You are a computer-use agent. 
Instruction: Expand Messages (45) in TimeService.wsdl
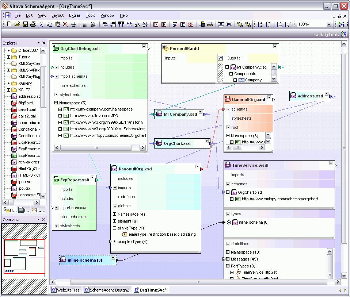click(x=228, y=259)
